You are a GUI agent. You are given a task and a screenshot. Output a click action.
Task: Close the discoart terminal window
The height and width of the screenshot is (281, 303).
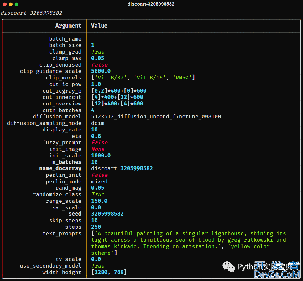coord(5,4)
